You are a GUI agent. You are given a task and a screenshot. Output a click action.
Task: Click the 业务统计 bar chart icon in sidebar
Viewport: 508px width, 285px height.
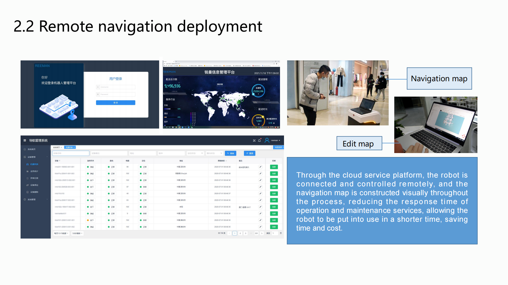tap(28, 171)
